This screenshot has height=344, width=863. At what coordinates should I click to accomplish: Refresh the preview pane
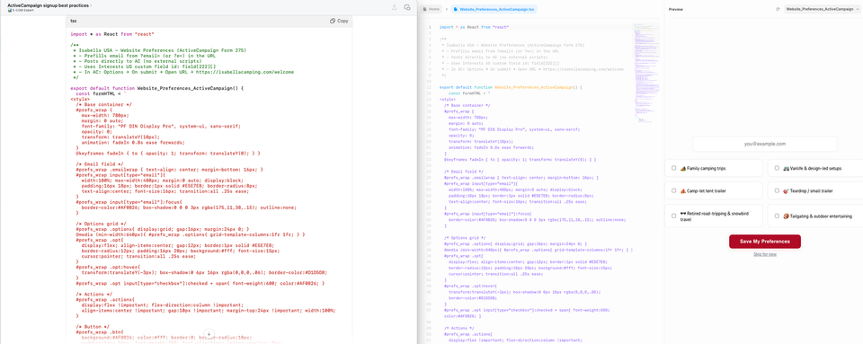click(778, 9)
